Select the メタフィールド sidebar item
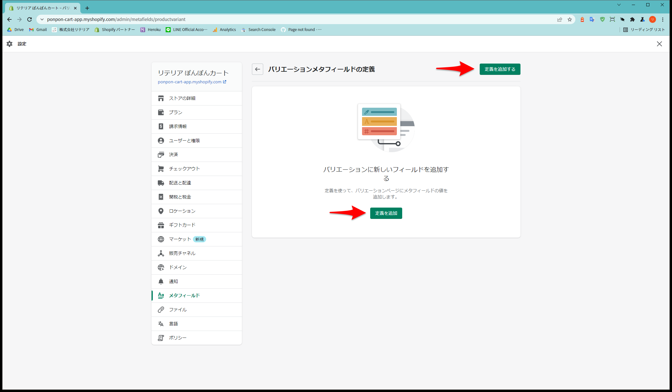 [184, 296]
